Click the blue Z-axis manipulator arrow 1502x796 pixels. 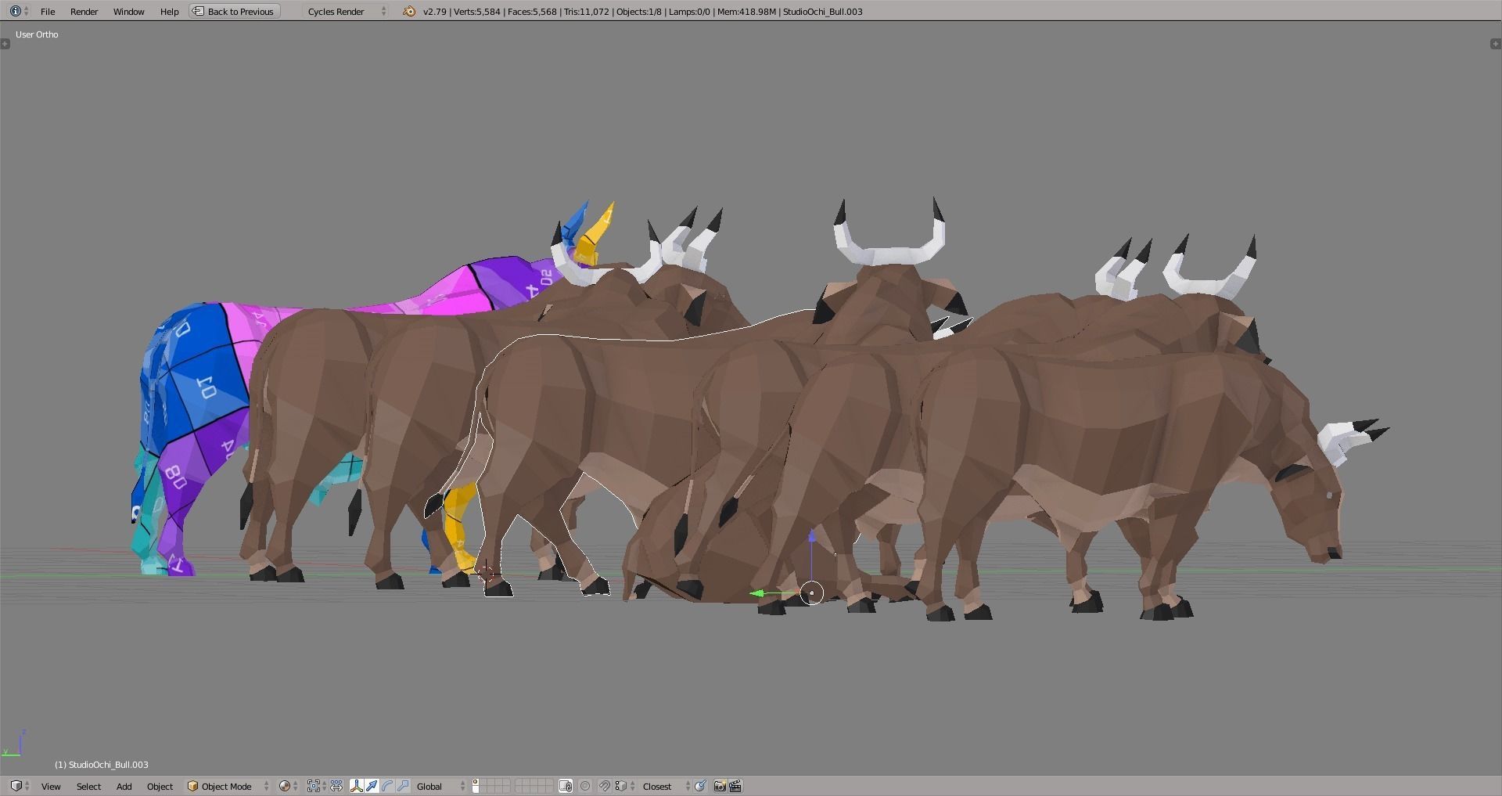[x=812, y=536]
